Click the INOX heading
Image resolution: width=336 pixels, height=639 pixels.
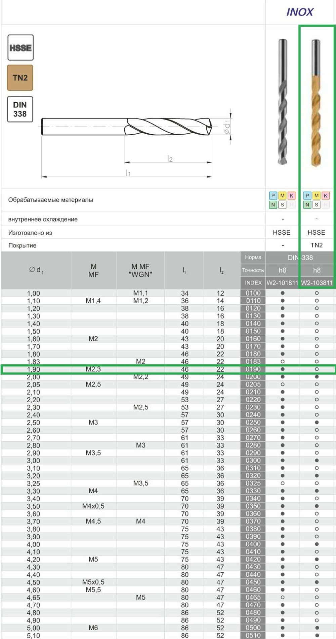pyautogui.click(x=300, y=12)
